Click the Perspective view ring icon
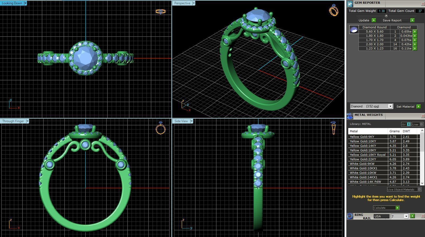The height and width of the screenshot is (237, 425). (x=334, y=10)
